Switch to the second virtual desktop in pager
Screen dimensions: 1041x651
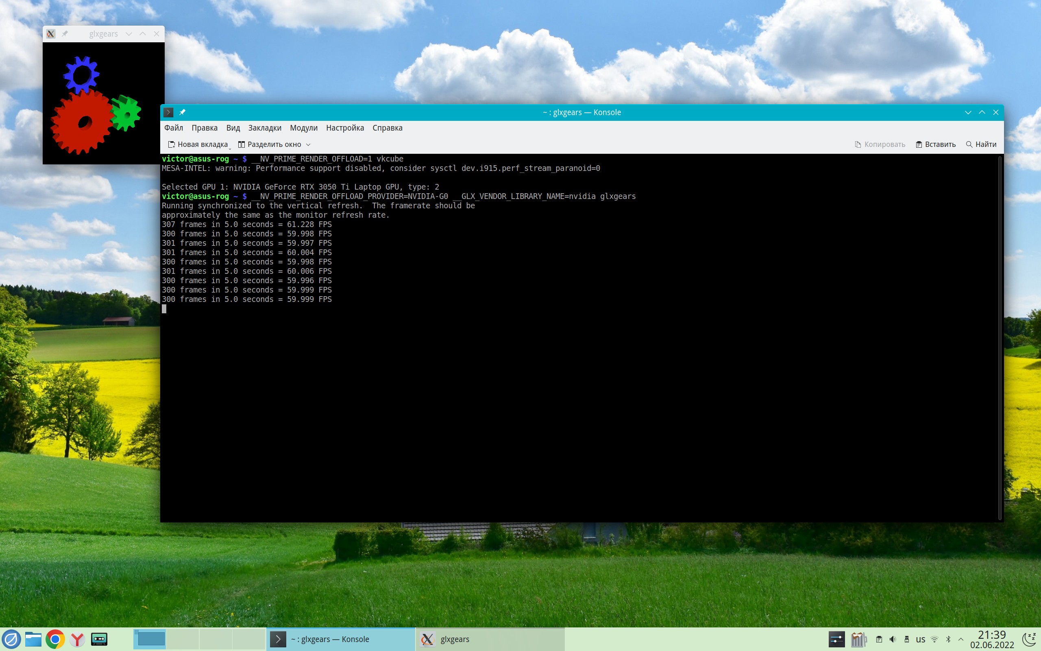pyautogui.click(x=183, y=639)
